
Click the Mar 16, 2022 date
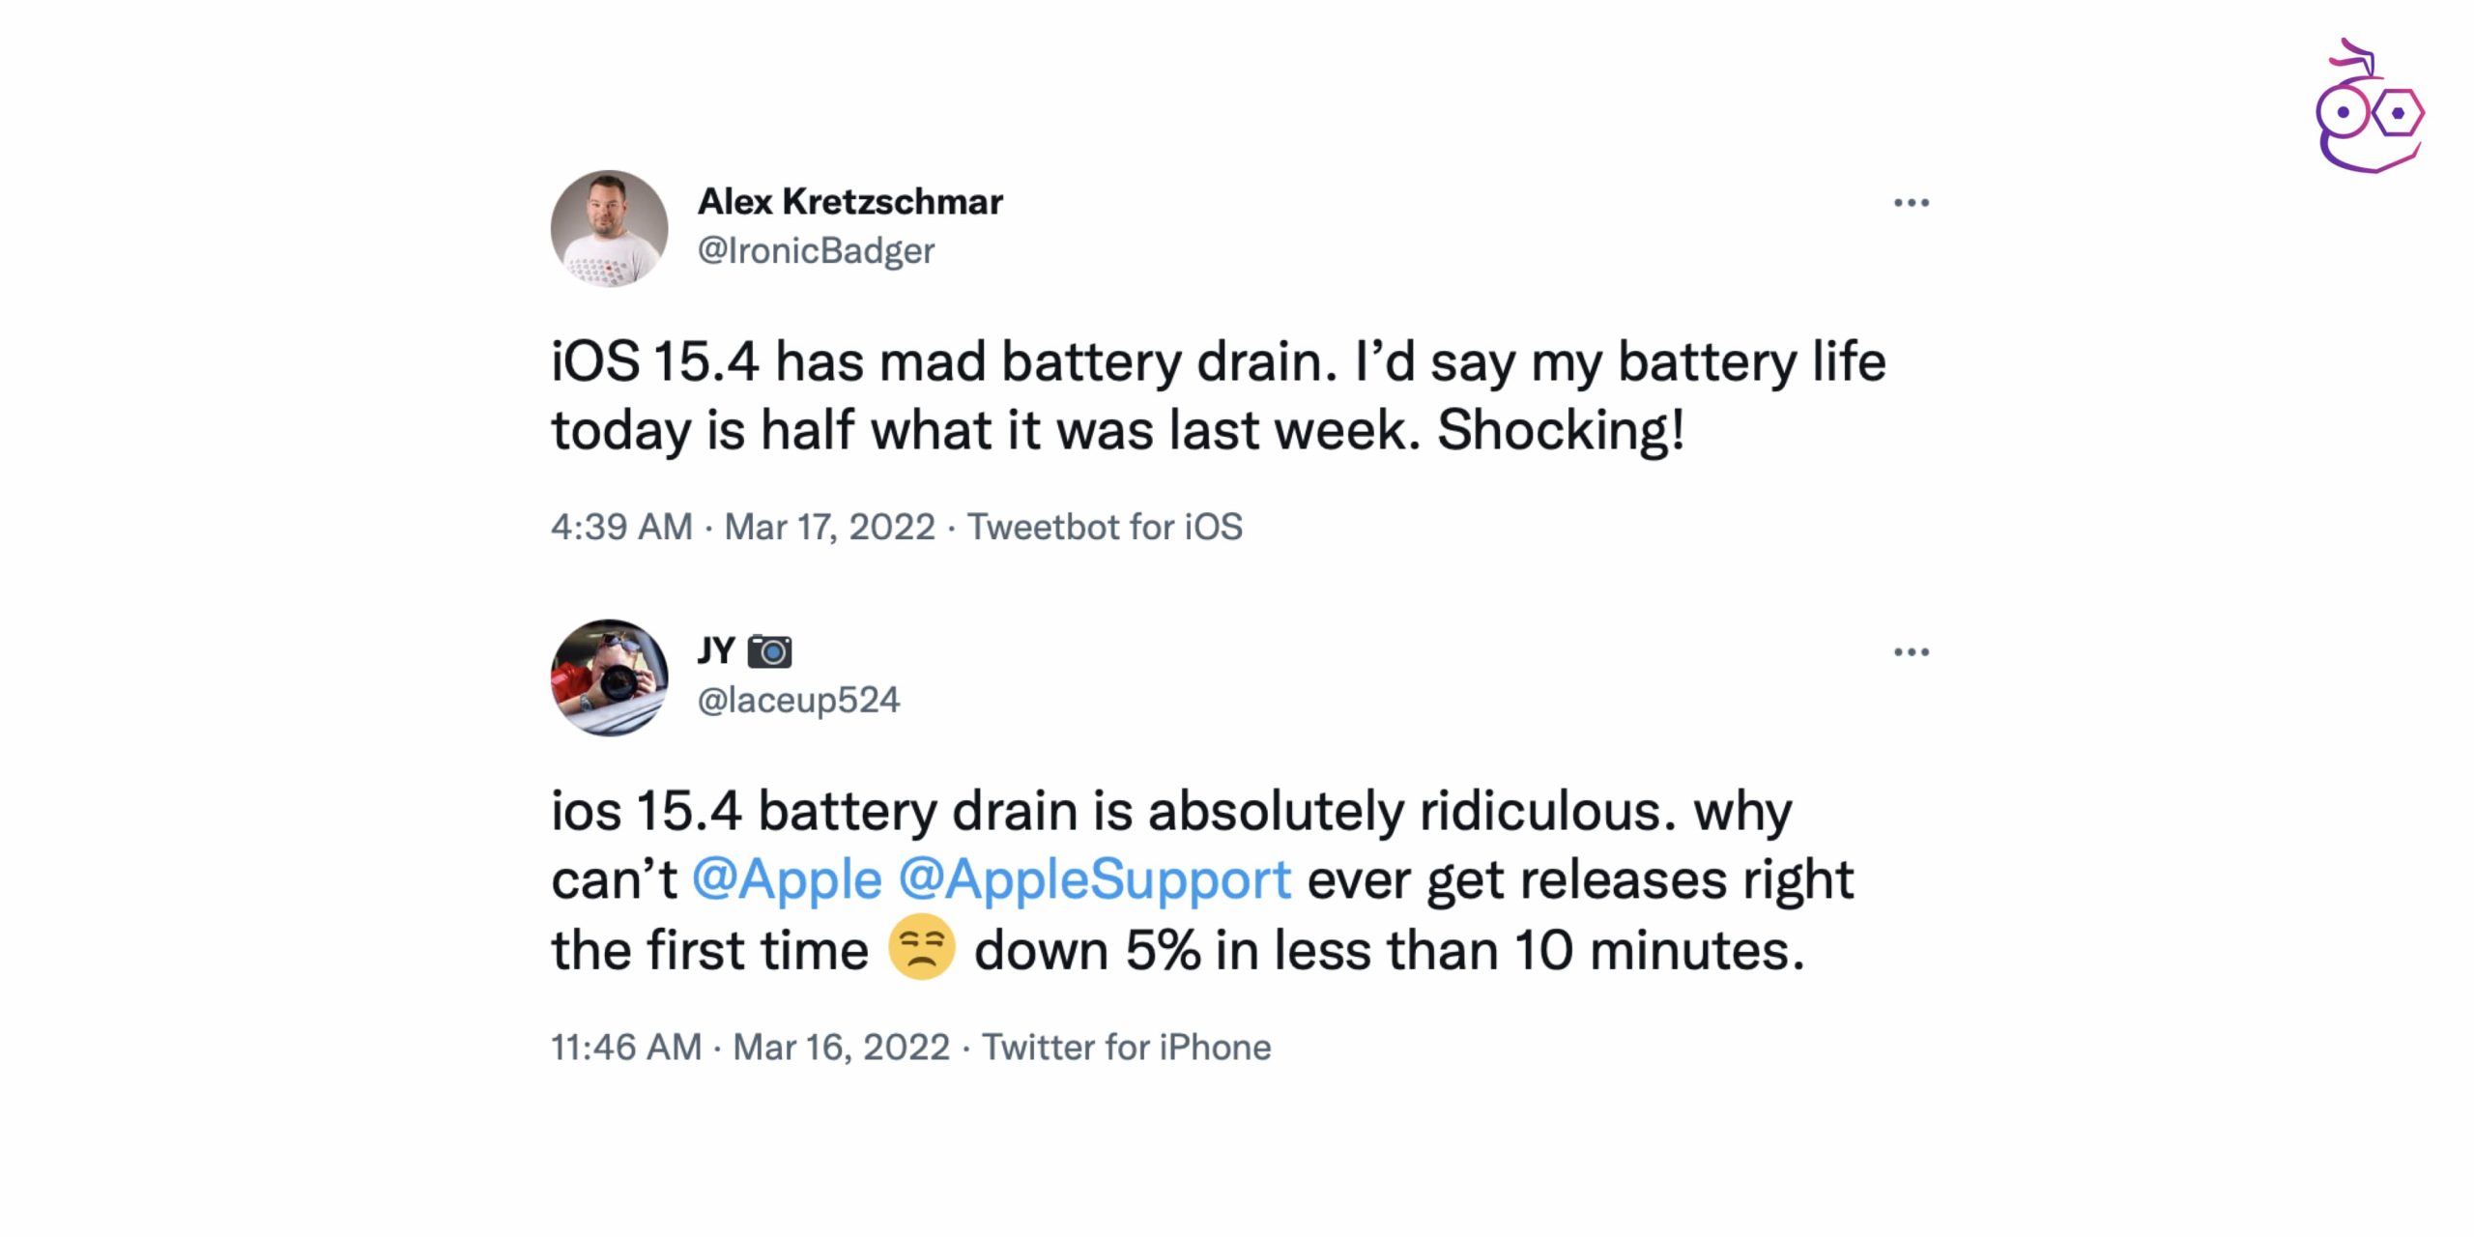point(841,1048)
